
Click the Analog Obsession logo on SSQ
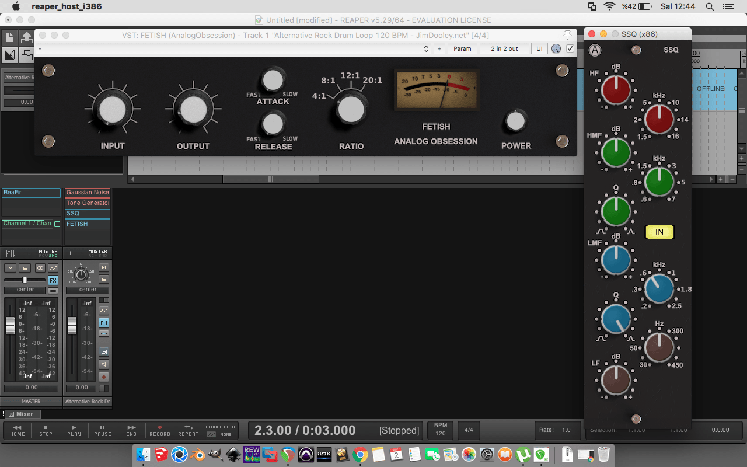coord(595,50)
